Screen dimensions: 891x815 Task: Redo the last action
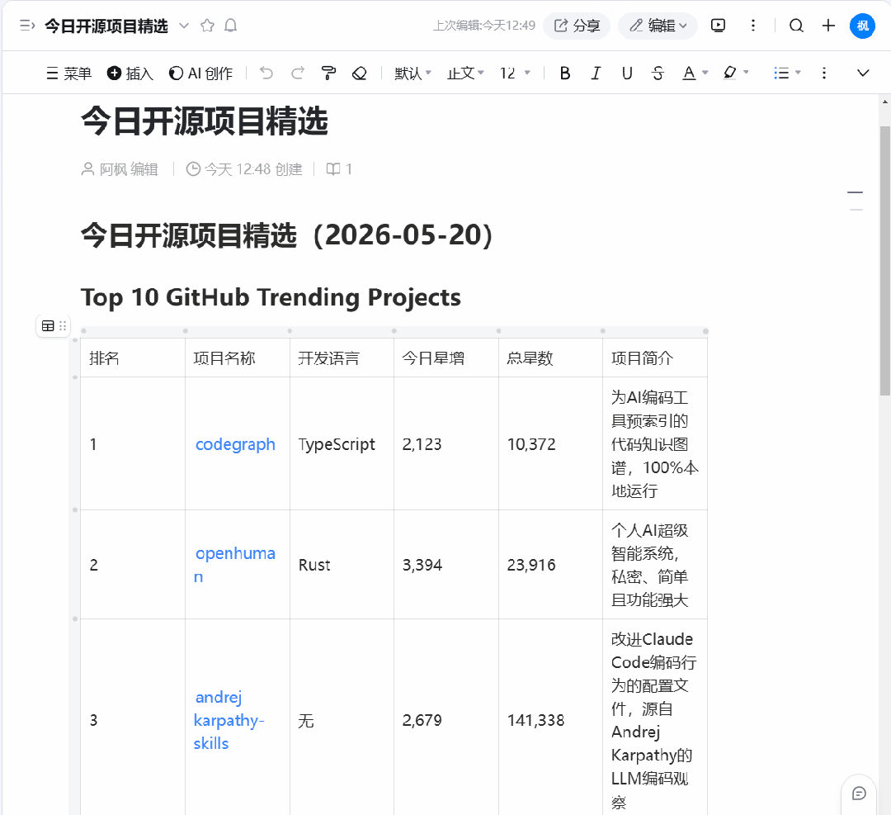pos(298,73)
